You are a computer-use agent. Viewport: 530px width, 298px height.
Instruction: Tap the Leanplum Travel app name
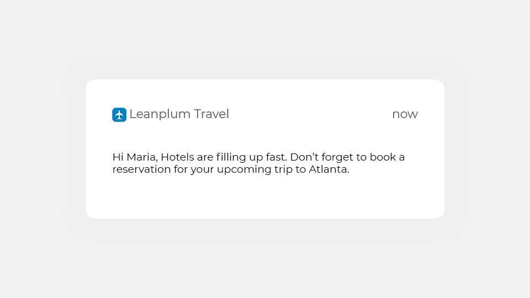179,114
